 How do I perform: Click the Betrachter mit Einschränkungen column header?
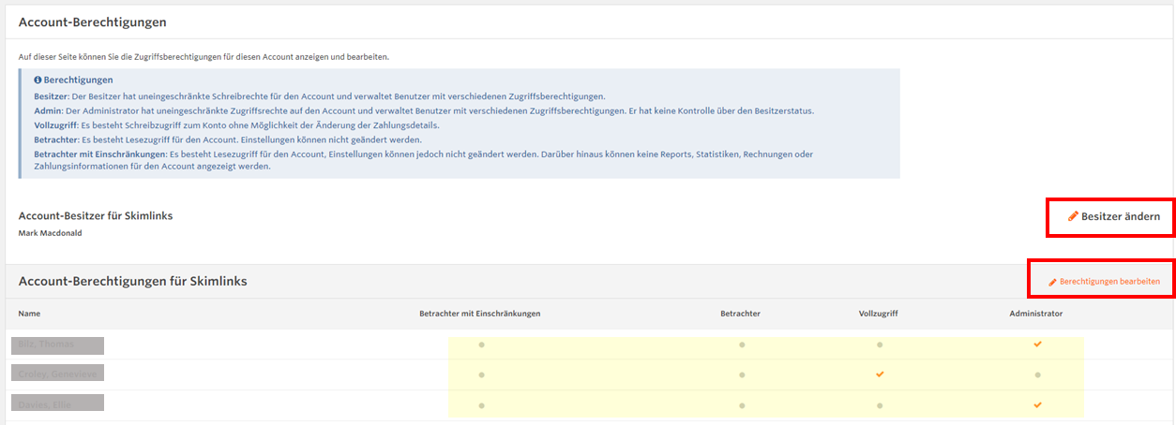point(479,314)
